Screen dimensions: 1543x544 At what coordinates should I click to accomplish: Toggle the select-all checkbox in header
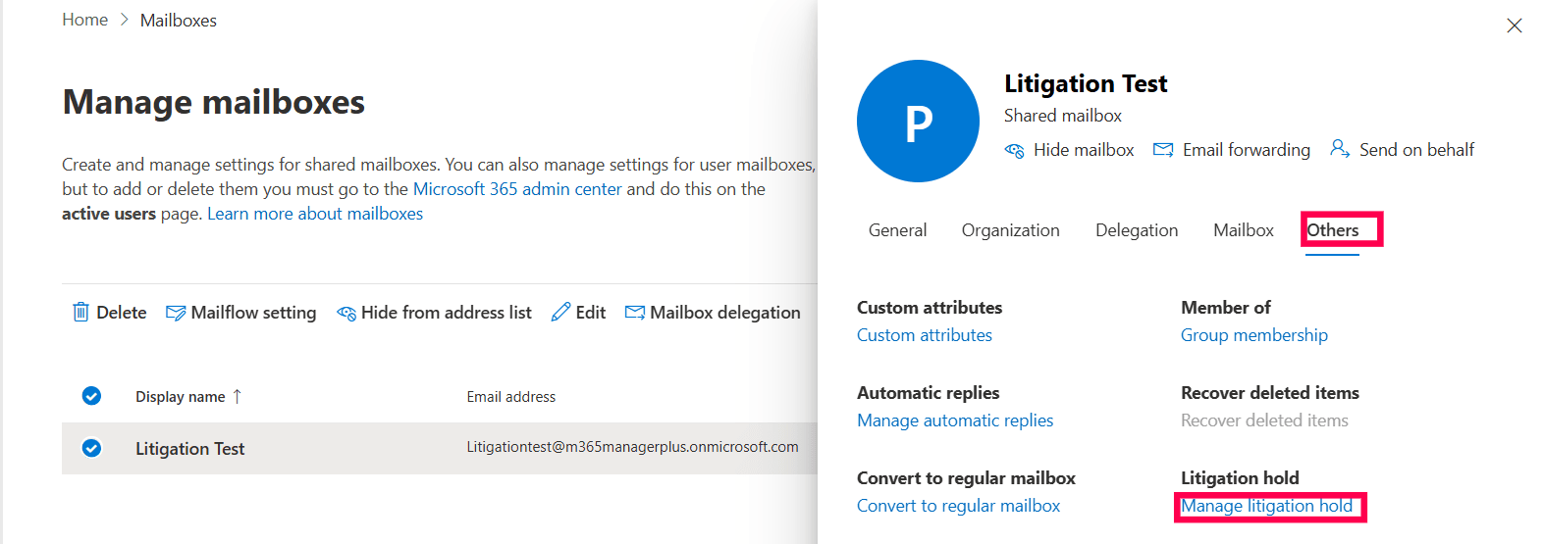click(91, 396)
